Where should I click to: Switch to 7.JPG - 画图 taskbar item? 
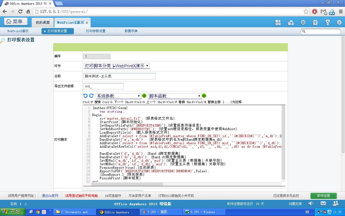161,212
